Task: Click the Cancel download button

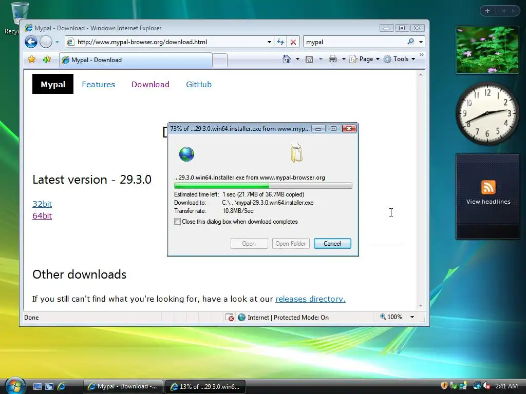Action: tap(332, 244)
